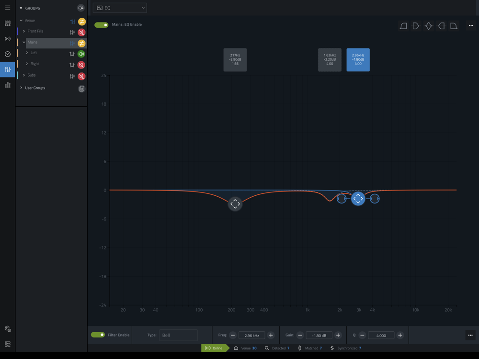
Task: Collapse the GROUPS panel triangle
Action: 21,8
